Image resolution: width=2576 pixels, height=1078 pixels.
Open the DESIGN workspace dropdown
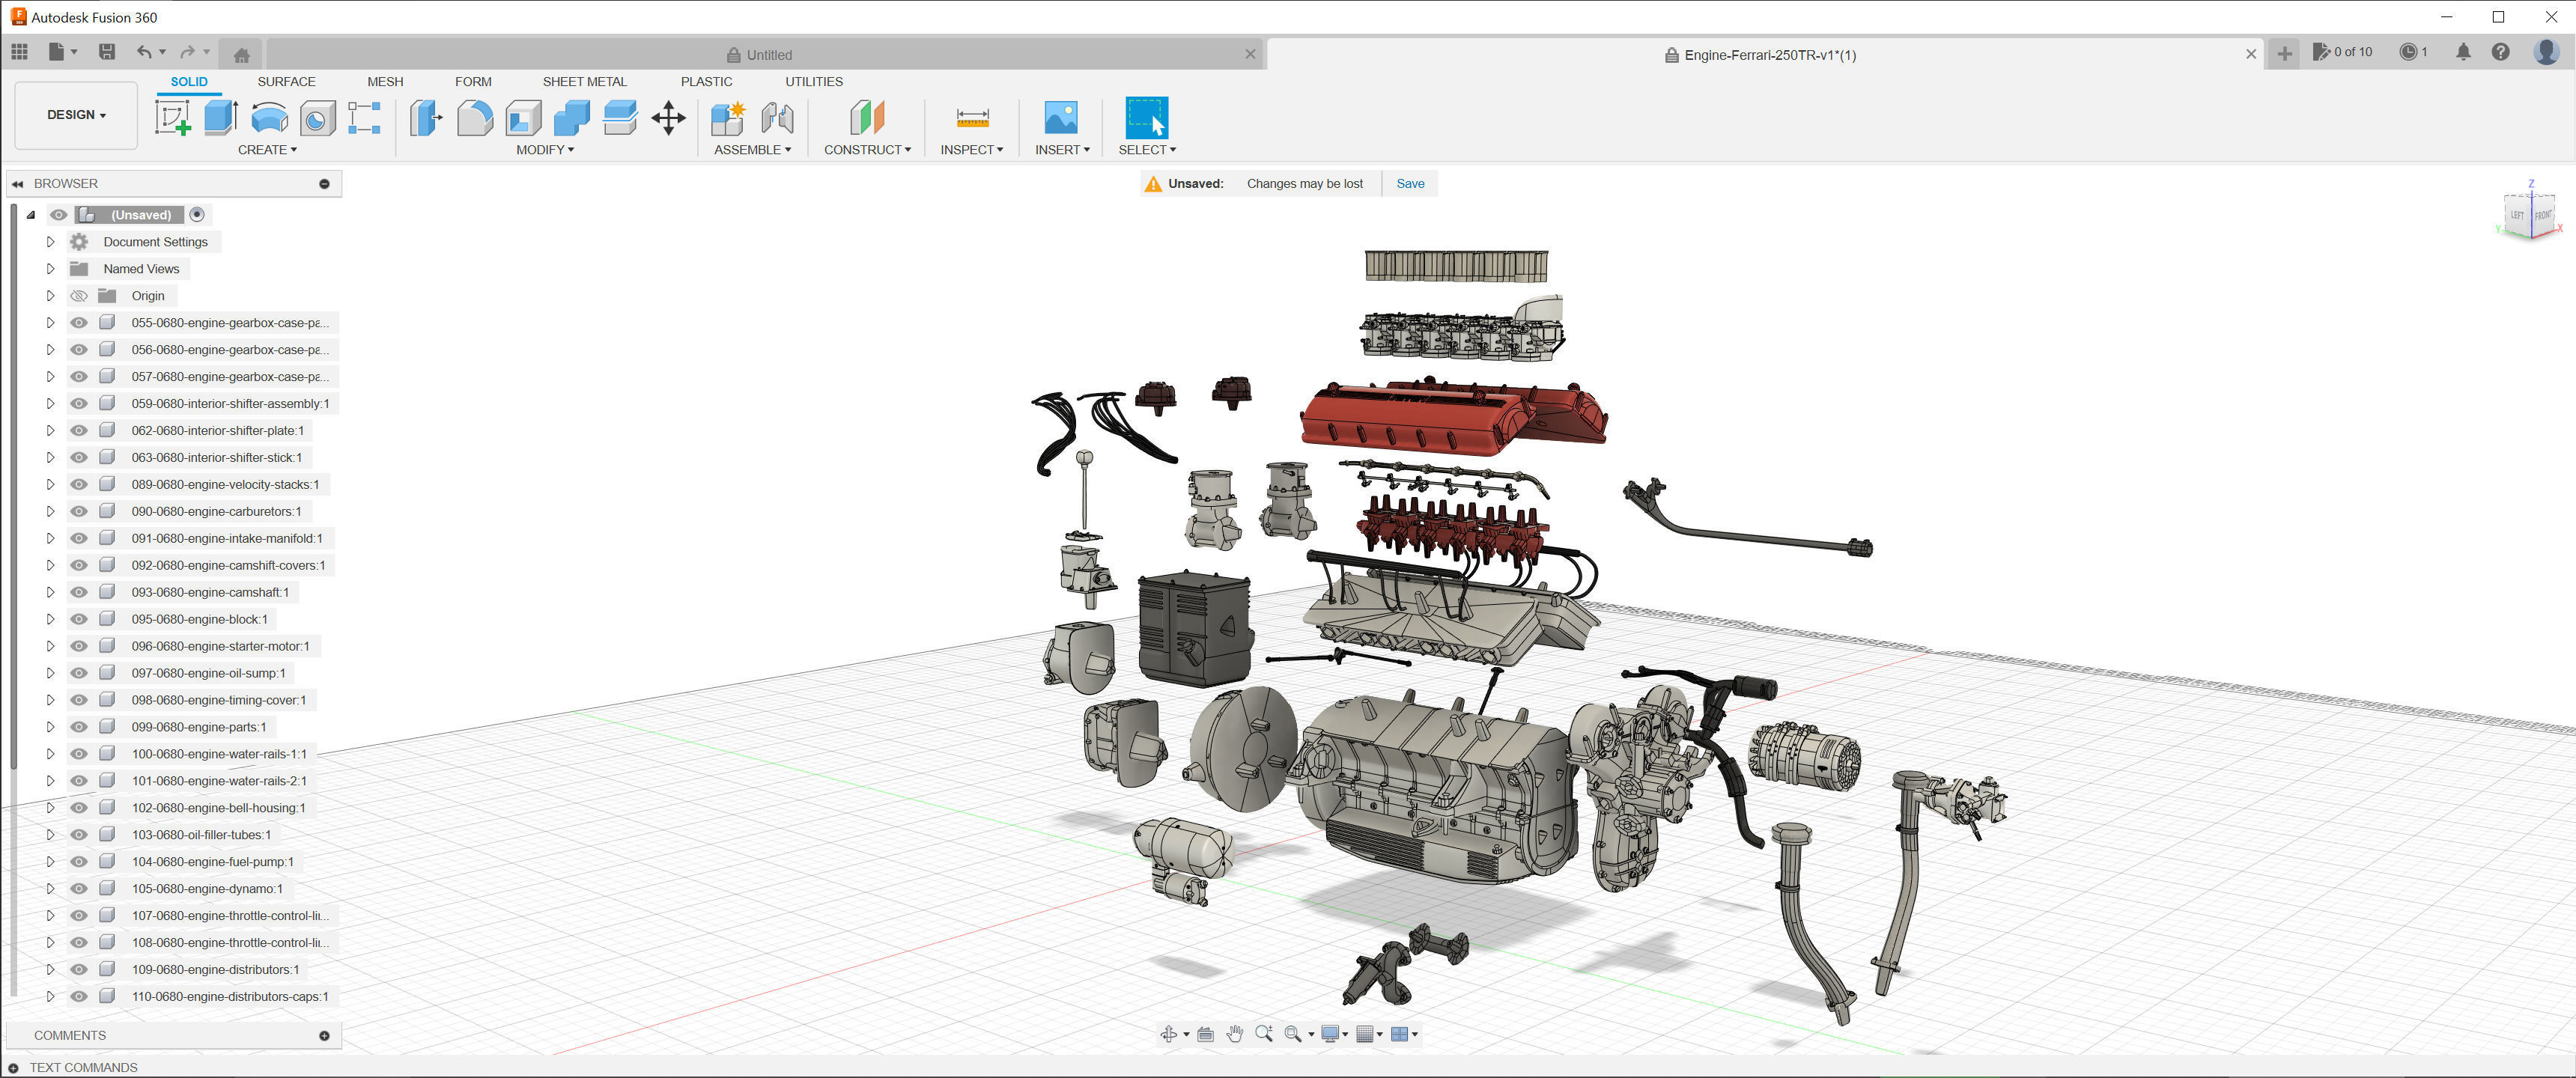[x=76, y=115]
